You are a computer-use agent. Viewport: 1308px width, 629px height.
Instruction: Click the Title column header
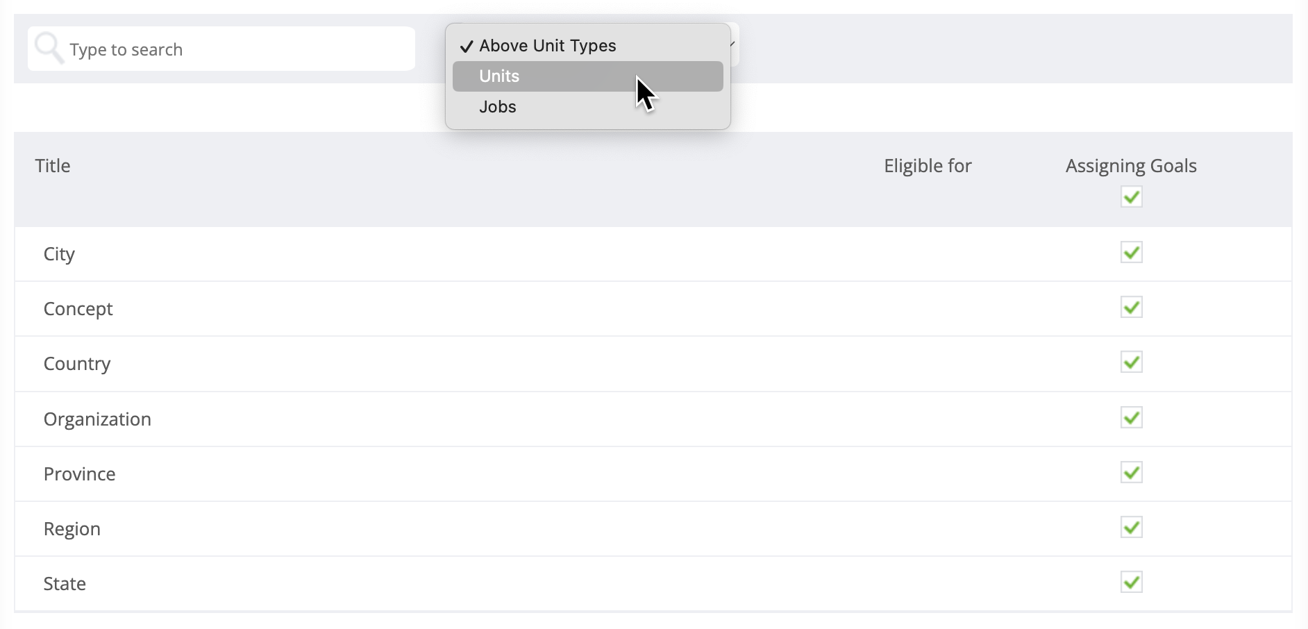53,166
